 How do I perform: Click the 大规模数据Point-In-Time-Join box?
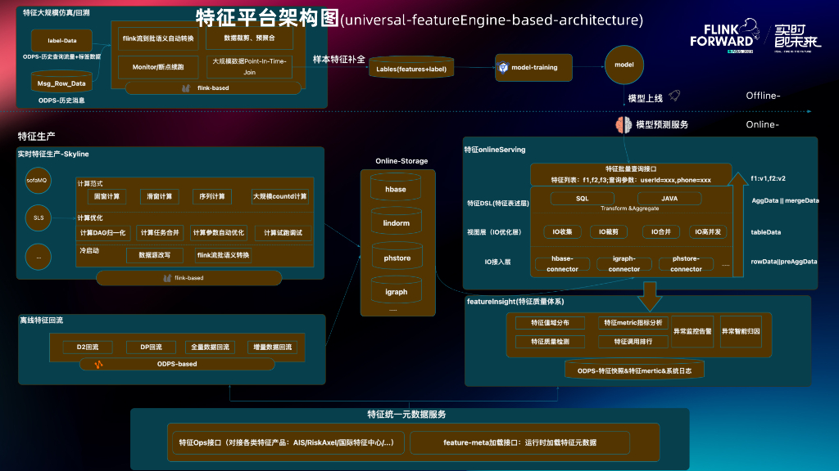(249, 67)
